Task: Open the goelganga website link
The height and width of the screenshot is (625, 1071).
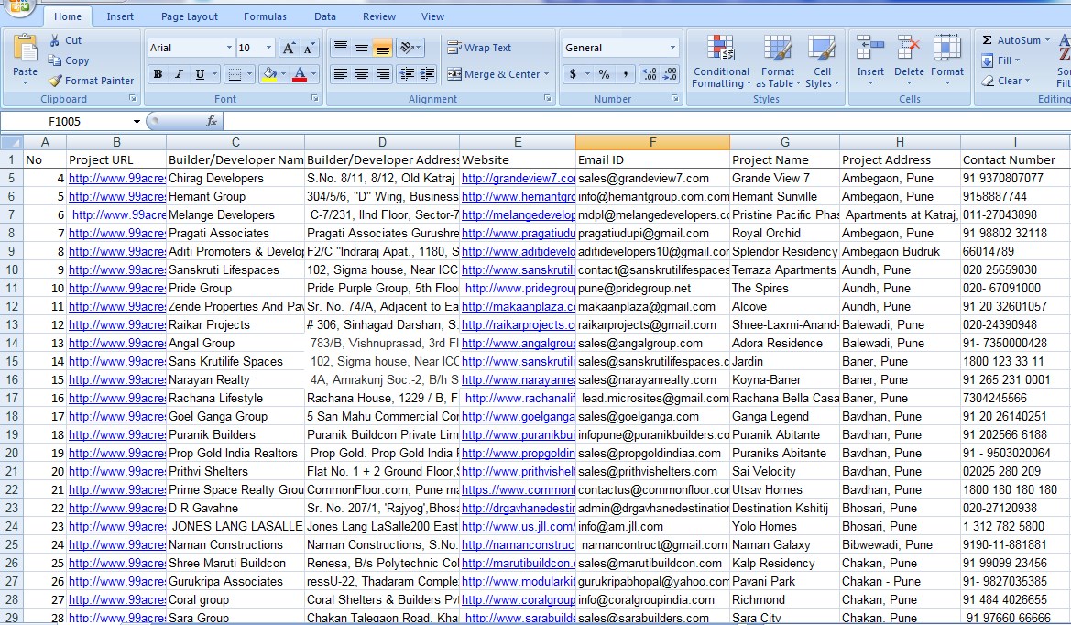Action: [519, 417]
